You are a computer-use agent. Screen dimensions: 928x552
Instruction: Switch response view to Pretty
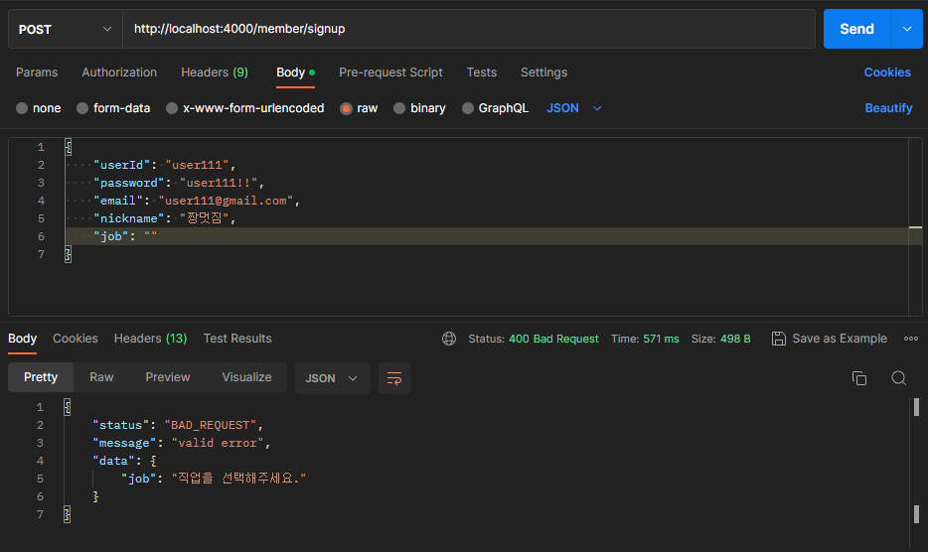(x=41, y=377)
